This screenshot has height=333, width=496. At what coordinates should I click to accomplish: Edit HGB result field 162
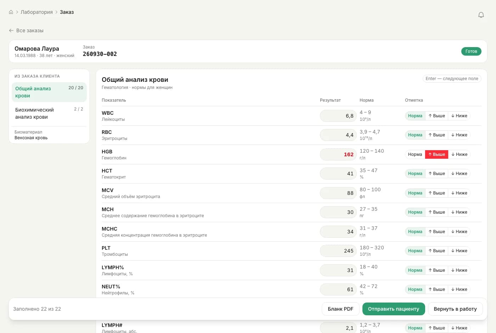pos(338,154)
